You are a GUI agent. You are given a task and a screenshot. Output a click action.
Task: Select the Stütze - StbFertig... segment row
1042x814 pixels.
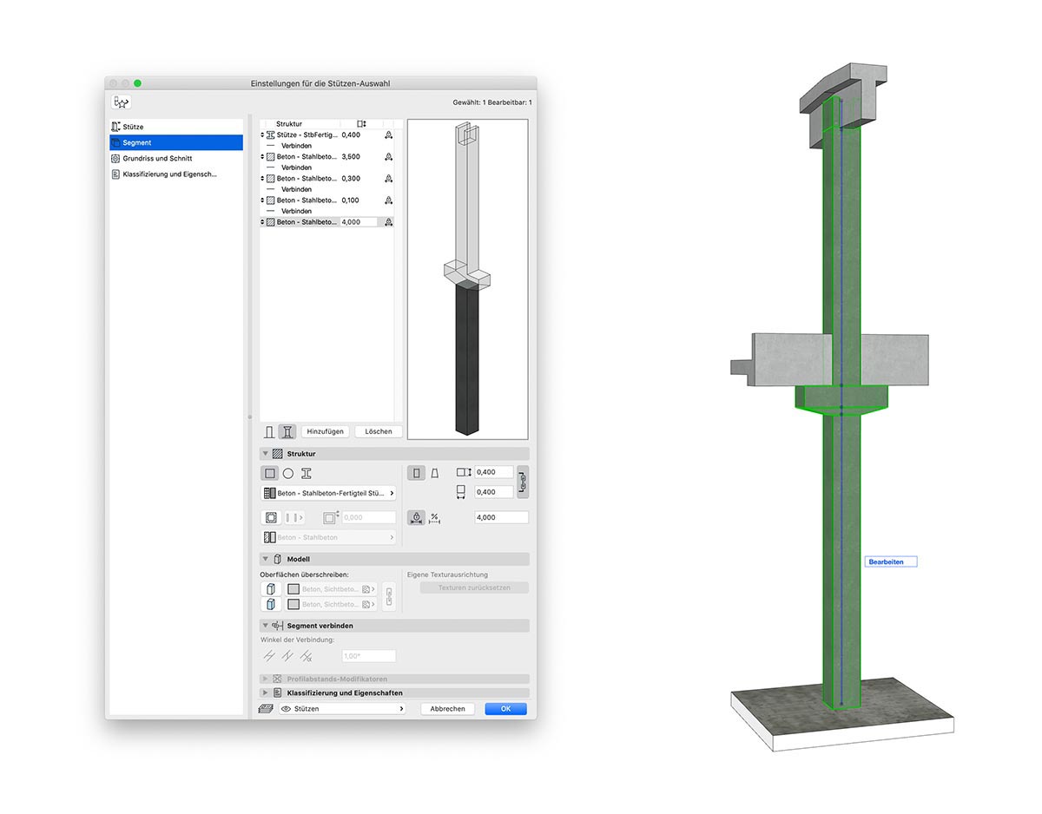(326, 135)
